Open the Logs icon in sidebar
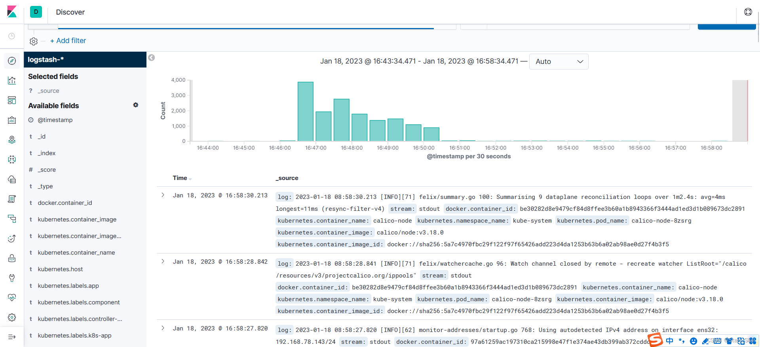Image resolution: width=760 pixels, height=347 pixels. pos(12,199)
